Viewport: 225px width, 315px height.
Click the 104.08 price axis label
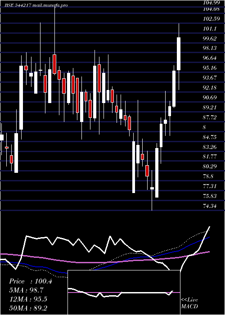point(211,9)
